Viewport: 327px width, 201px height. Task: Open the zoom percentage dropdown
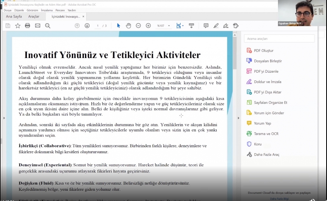[169, 26]
